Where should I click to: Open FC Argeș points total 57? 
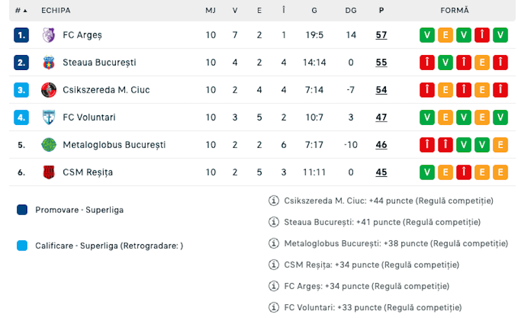click(x=381, y=35)
